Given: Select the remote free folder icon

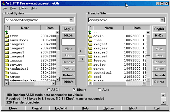Looking at the screenshot, I should [x=90, y=40].
